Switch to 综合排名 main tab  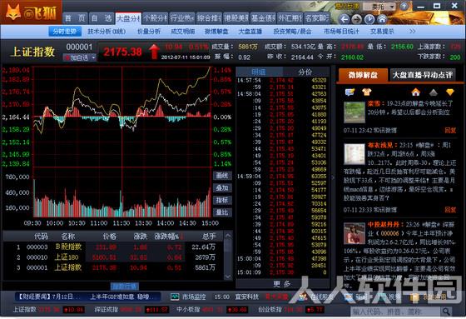pyautogui.click(x=209, y=18)
